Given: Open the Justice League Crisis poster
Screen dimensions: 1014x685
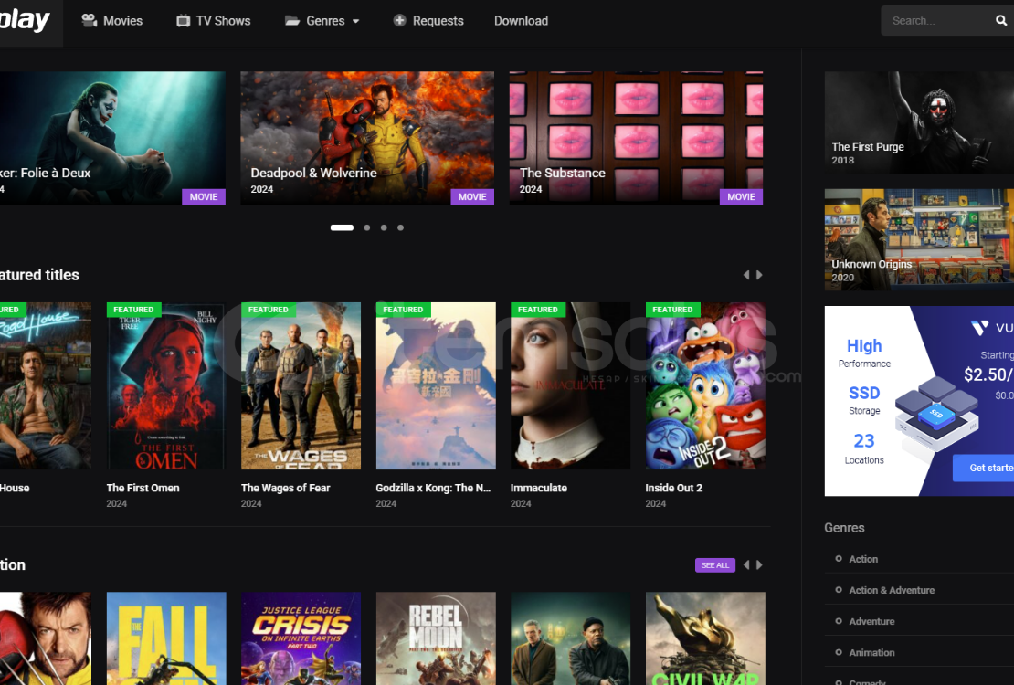Looking at the screenshot, I should pyautogui.click(x=301, y=638).
